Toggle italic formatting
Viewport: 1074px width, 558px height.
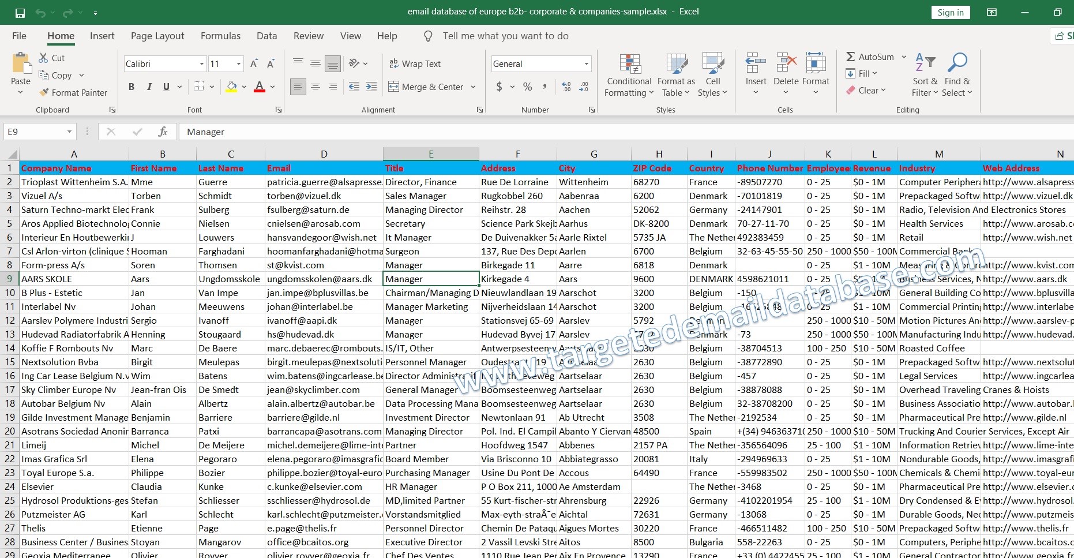tap(149, 87)
